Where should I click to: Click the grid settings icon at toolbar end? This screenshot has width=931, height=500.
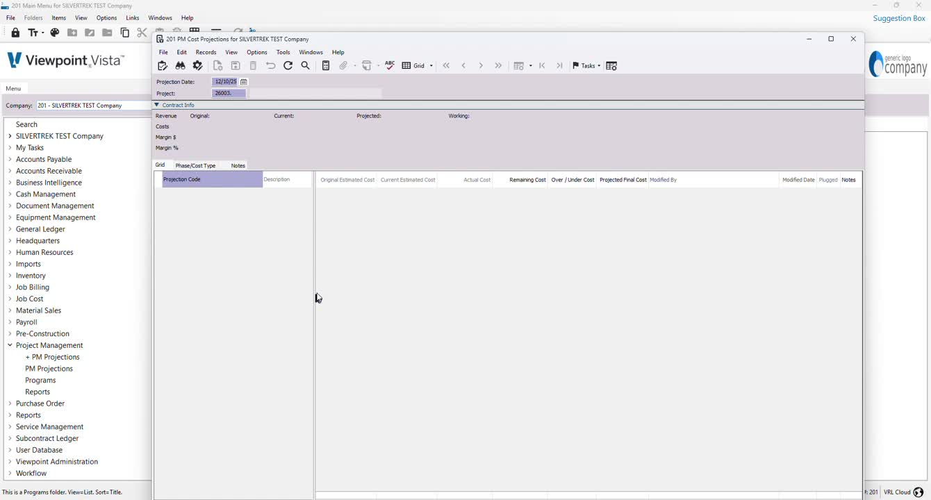pyautogui.click(x=611, y=66)
